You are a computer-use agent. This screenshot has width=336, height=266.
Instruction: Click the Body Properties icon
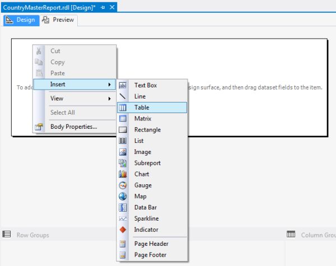[x=39, y=127]
